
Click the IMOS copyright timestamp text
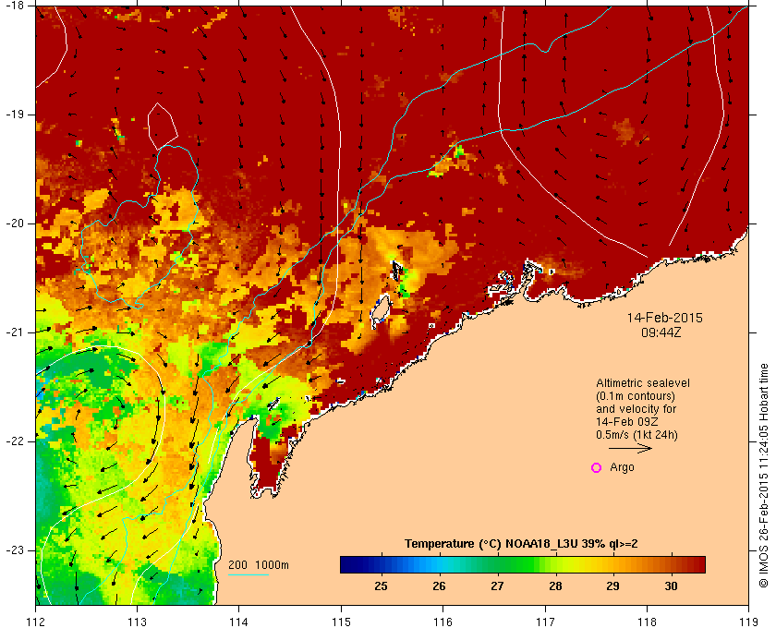pos(764,475)
